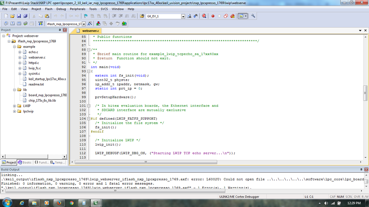Screen dimensions: 369x207
Task: Open Options for Target magic wand icon
Action: [x=90, y=24]
